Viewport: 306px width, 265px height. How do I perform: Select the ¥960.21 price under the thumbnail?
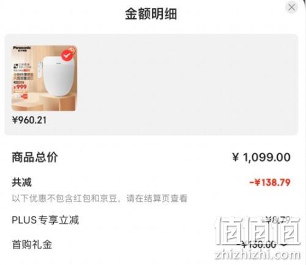[29, 120]
